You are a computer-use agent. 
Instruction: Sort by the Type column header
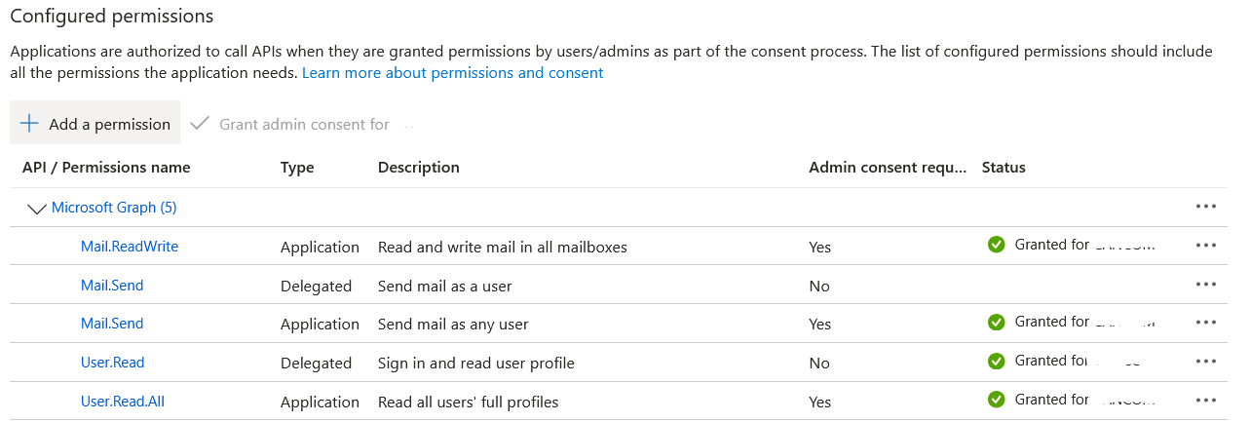click(x=297, y=168)
